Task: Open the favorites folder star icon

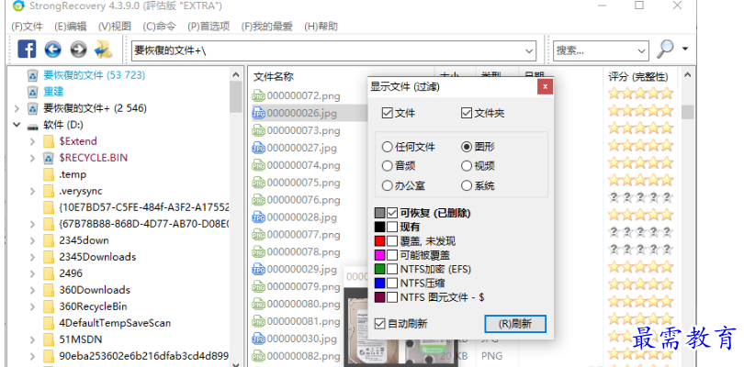Action: coord(104,49)
